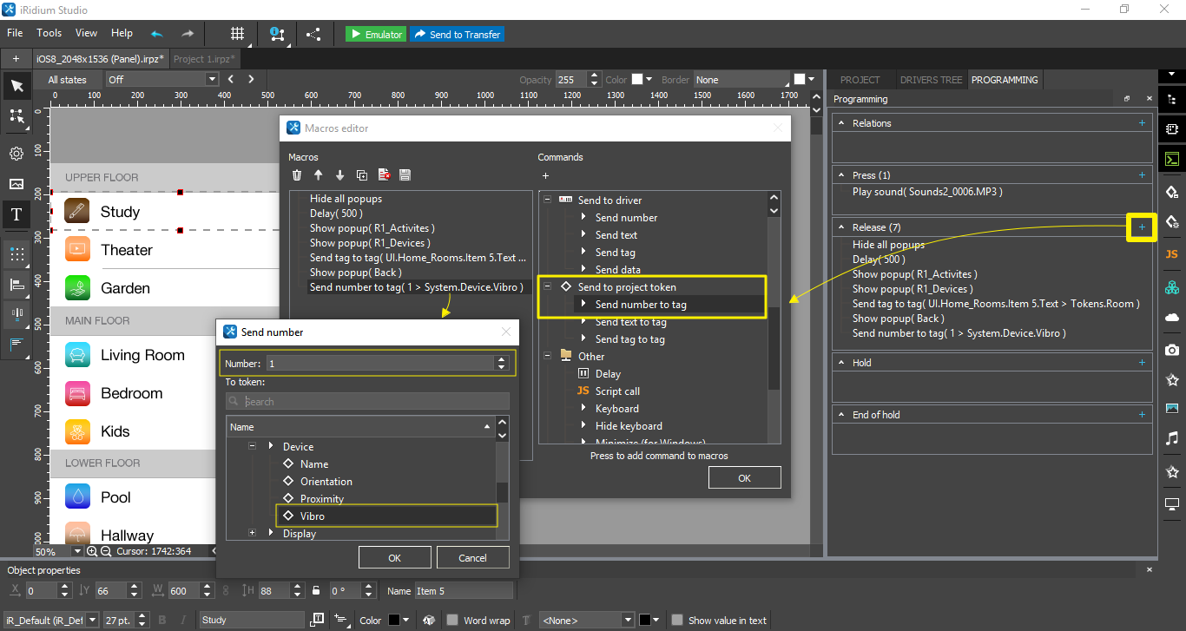Delete macro with trash icon in Macros editor

[297, 175]
